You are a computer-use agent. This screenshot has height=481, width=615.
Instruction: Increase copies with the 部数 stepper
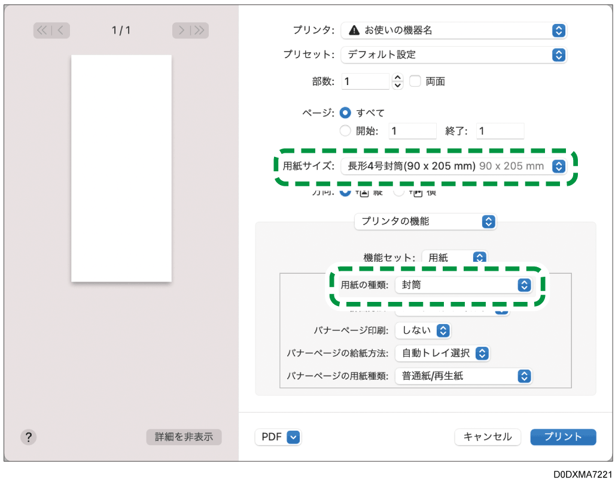[x=397, y=78]
